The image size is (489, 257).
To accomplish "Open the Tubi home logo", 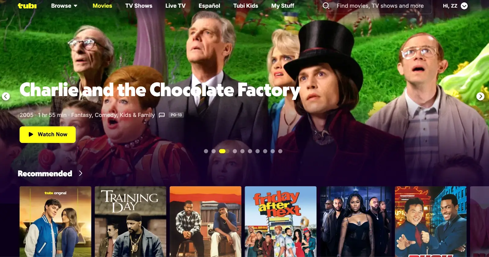I will 27,6.
